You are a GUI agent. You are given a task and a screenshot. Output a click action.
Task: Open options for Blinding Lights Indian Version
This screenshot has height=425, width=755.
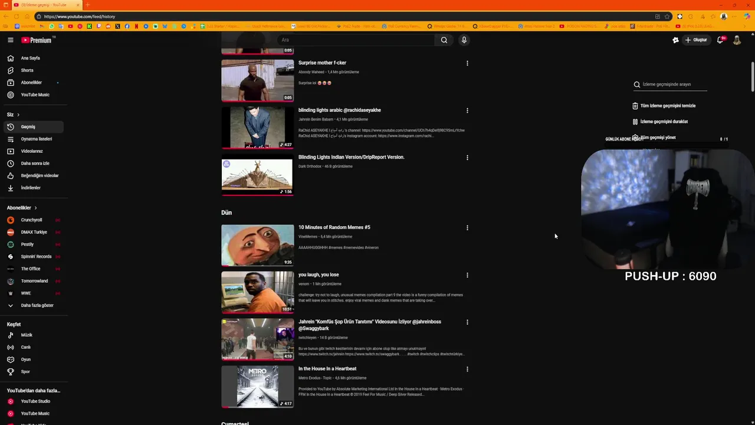[x=467, y=158]
